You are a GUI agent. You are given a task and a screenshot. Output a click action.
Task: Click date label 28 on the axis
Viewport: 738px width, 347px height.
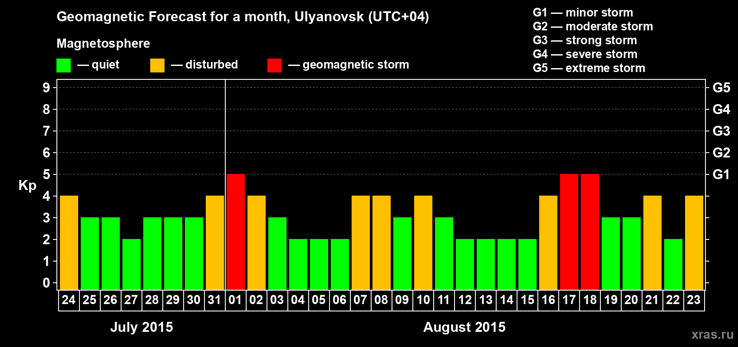[x=152, y=300]
